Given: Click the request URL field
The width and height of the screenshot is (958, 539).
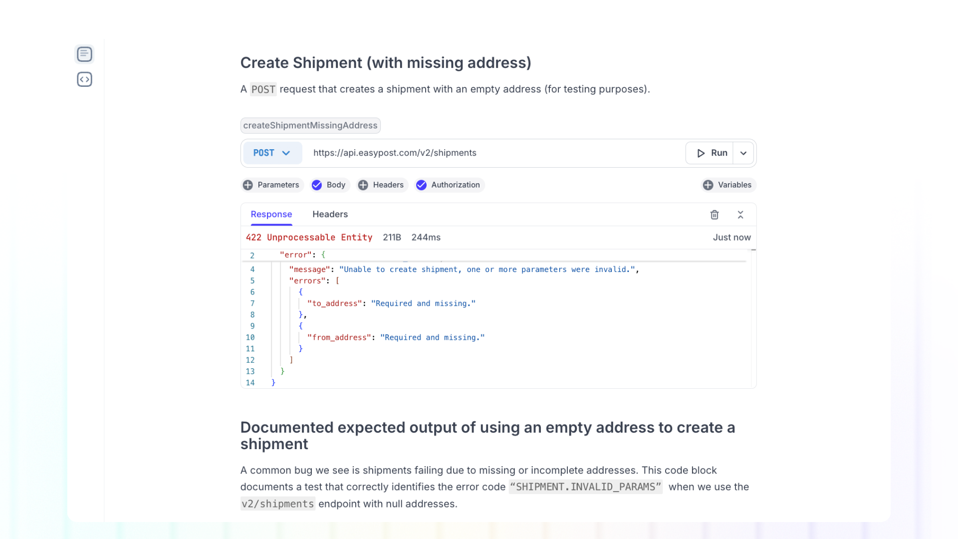Looking at the screenshot, I should point(494,153).
